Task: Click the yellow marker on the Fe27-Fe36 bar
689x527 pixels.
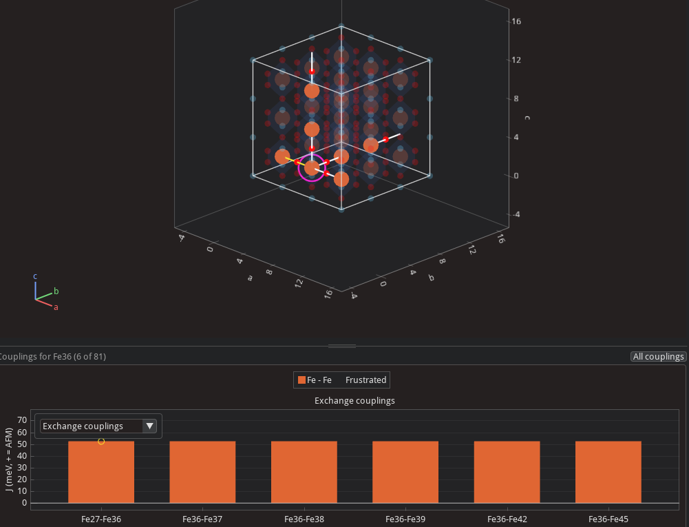Action: pyautogui.click(x=101, y=441)
